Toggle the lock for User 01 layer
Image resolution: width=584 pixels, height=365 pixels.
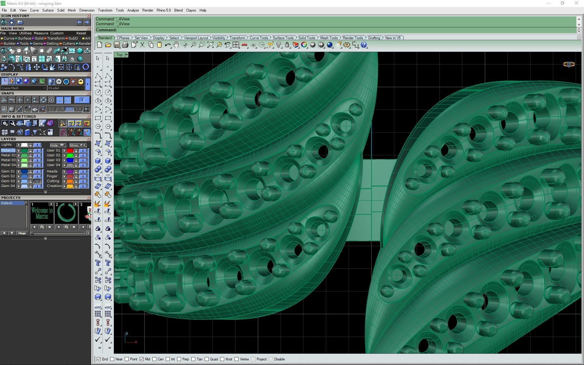(76, 151)
